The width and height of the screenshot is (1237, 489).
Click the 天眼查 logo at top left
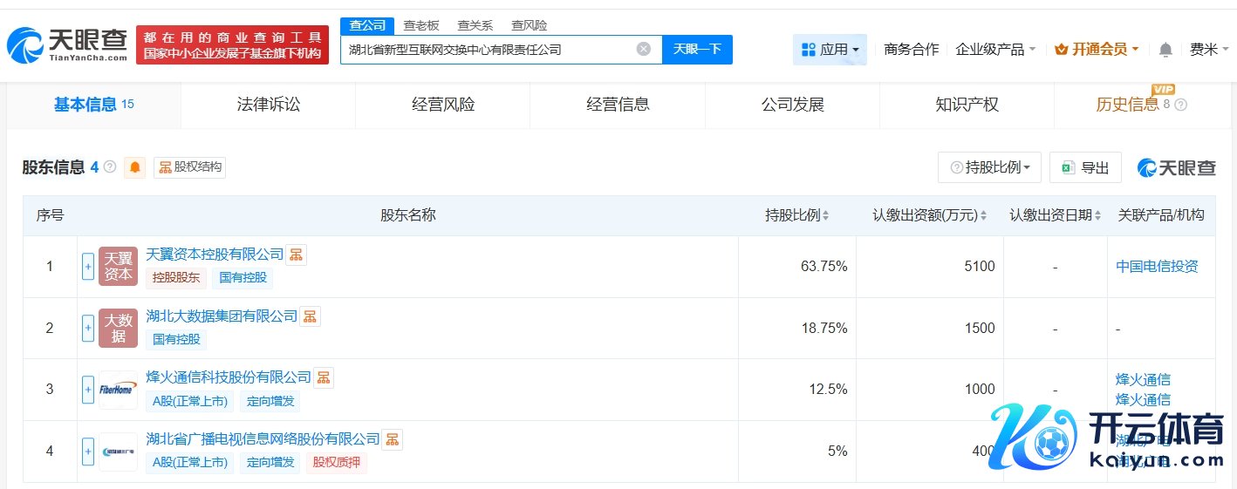67,44
